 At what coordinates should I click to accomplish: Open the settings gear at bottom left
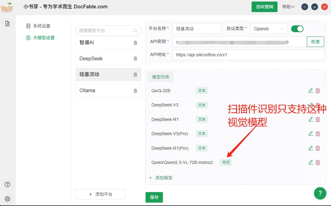coord(7,199)
